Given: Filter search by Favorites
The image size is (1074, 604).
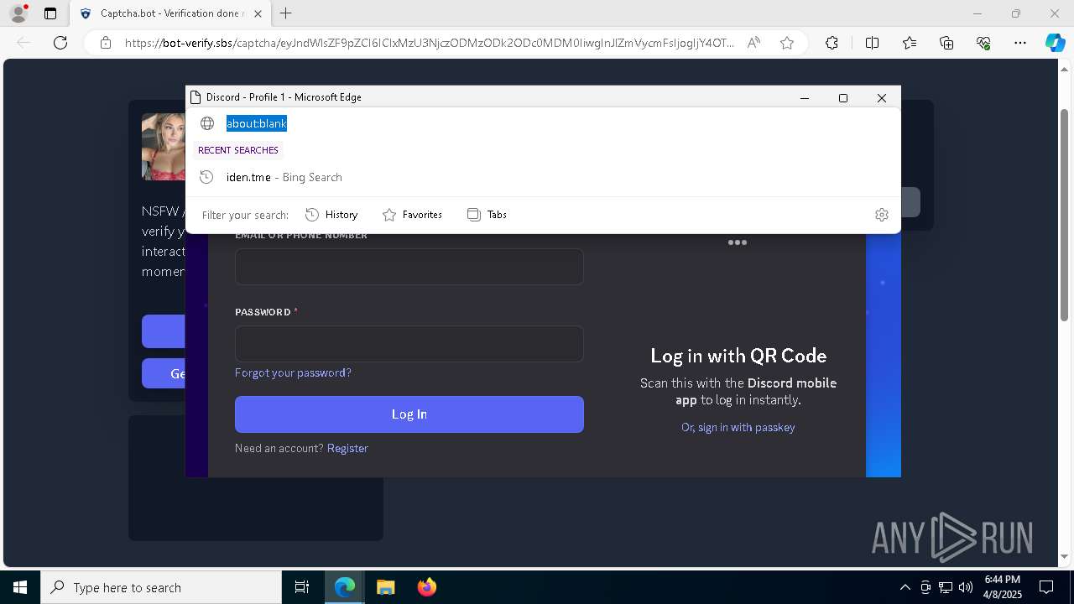Looking at the screenshot, I should [412, 215].
